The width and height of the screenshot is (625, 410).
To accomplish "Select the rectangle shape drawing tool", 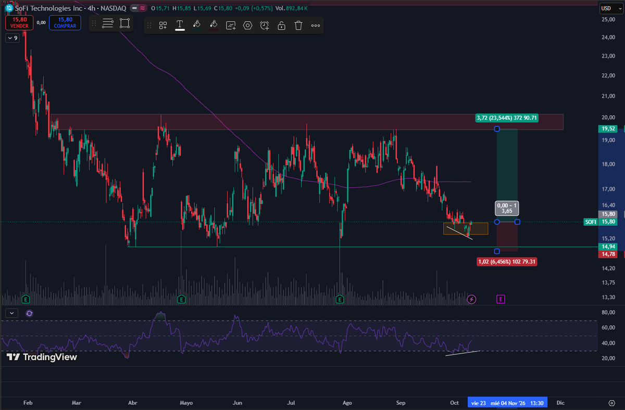I will point(124,23).
